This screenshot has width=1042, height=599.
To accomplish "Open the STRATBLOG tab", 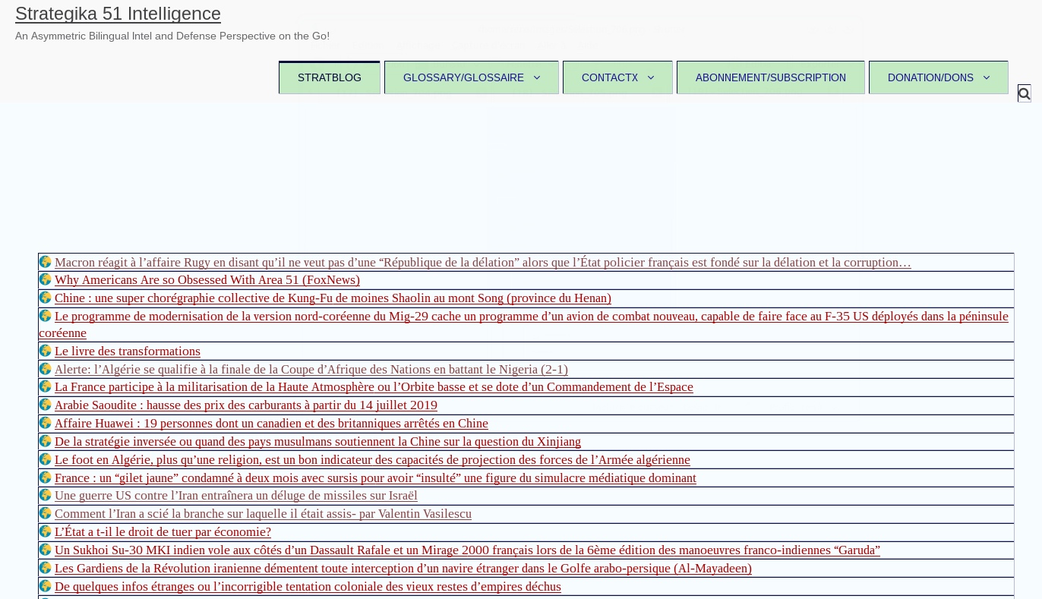I will (330, 77).
